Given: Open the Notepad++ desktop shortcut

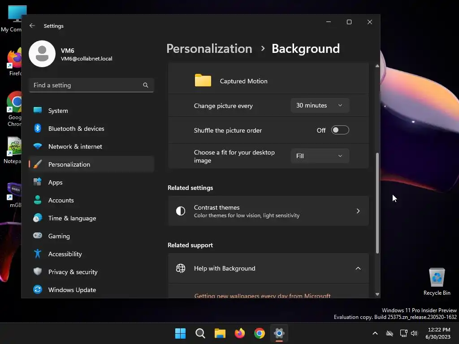Looking at the screenshot, I should [13, 150].
